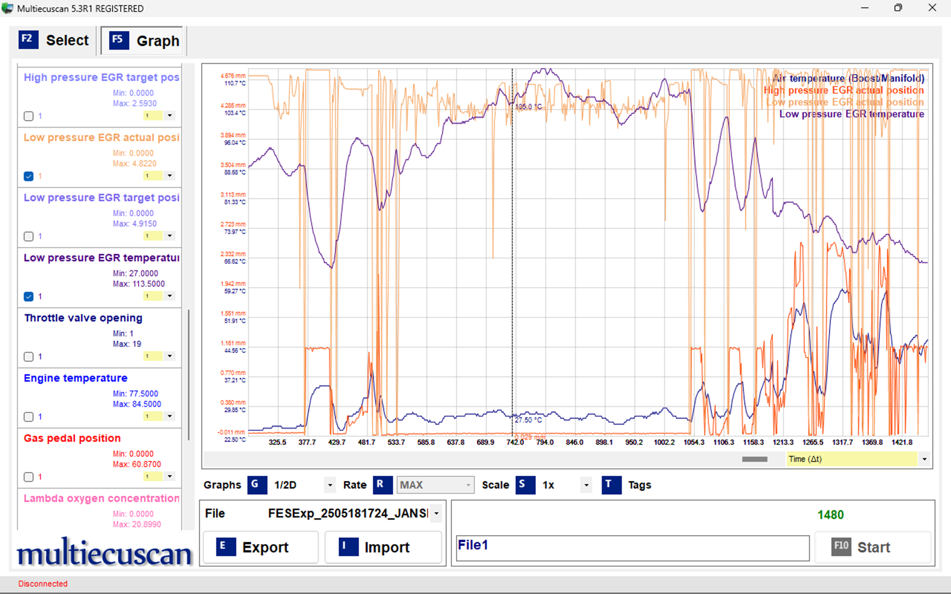Open the File name dropdown
The width and height of the screenshot is (951, 594).
click(x=436, y=513)
